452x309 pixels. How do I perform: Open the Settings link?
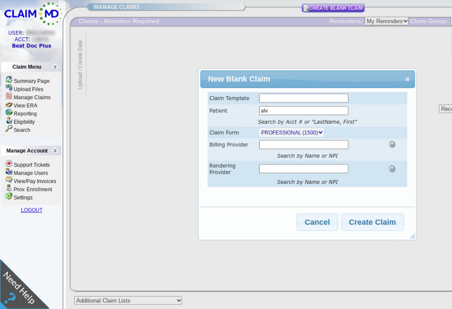[23, 197]
